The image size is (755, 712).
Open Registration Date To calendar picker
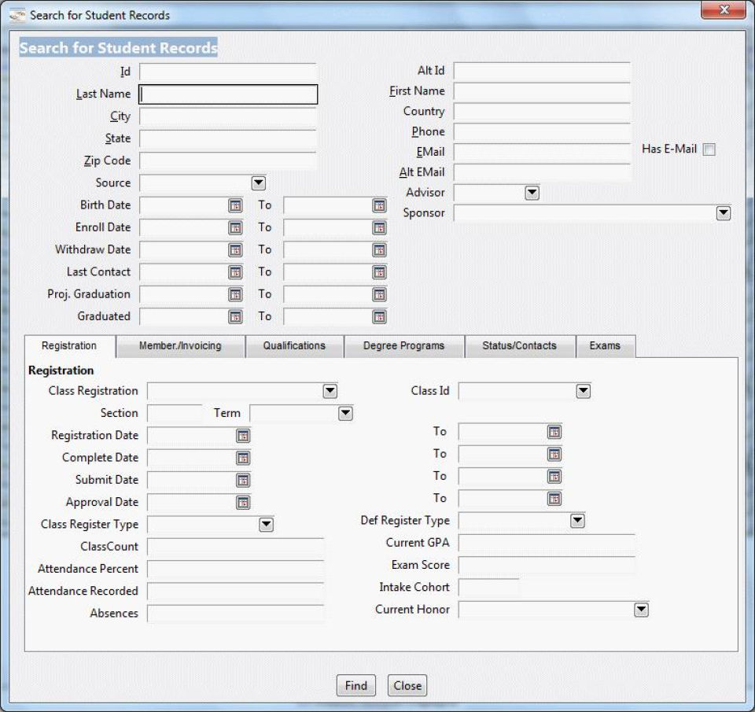(554, 432)
